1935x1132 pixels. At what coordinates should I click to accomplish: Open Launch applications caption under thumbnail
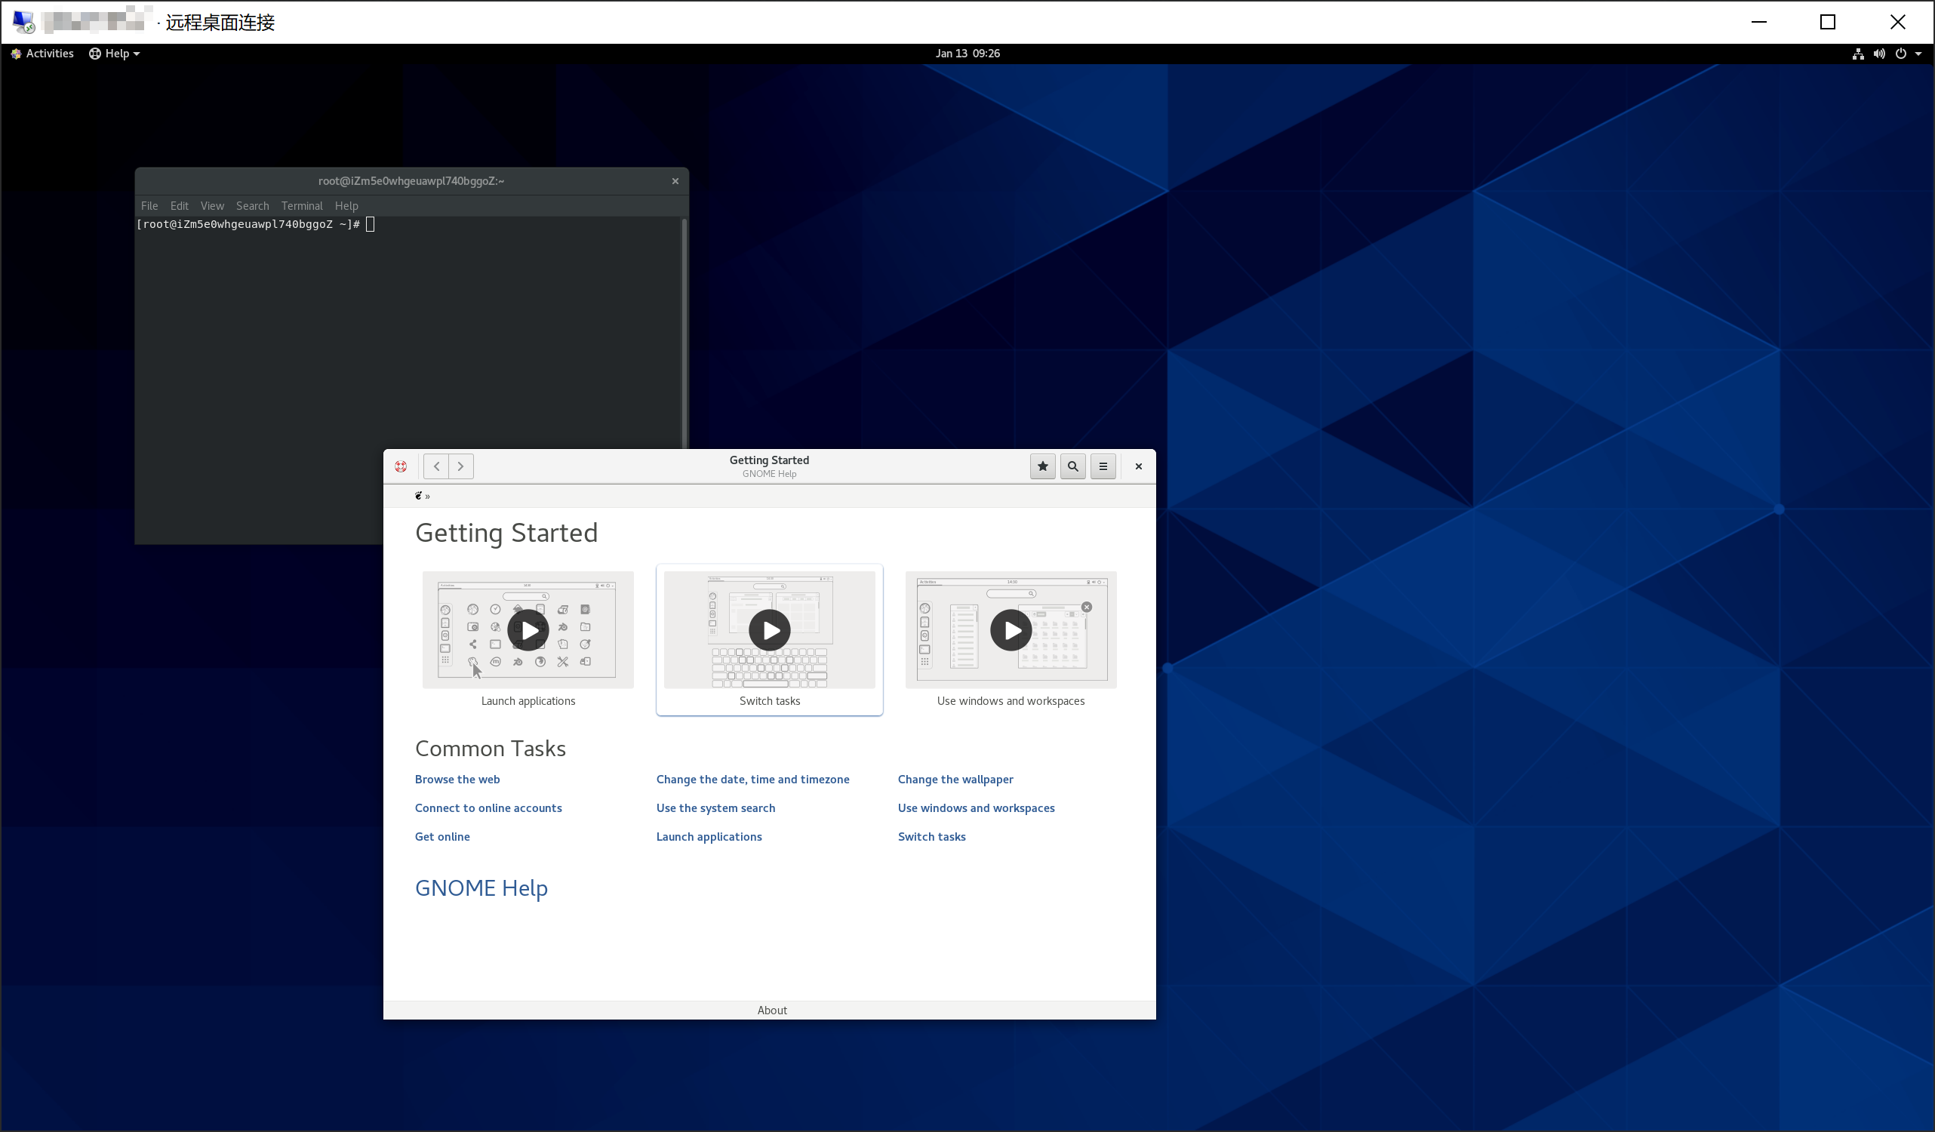coord(528,701)
